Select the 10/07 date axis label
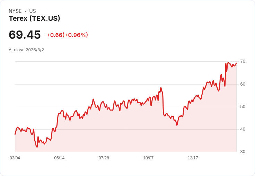Screen dimensions: 255x176 tap(148, 158)
